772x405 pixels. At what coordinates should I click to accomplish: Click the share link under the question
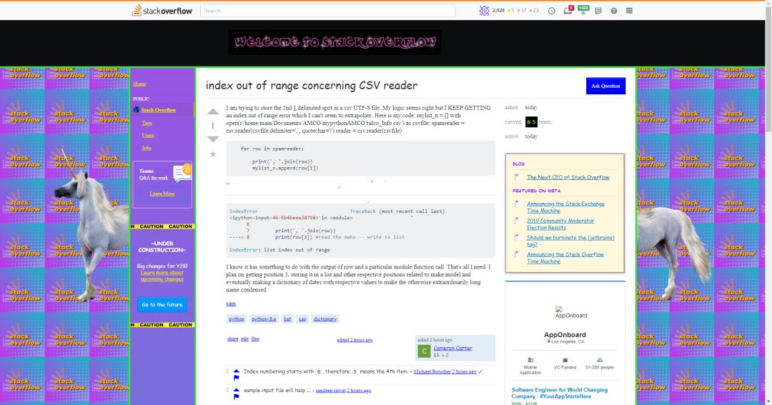[233, 339]
